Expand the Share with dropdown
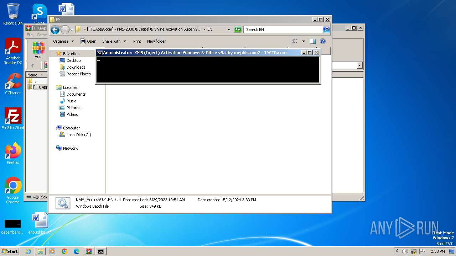 click(x=114, y=41)
